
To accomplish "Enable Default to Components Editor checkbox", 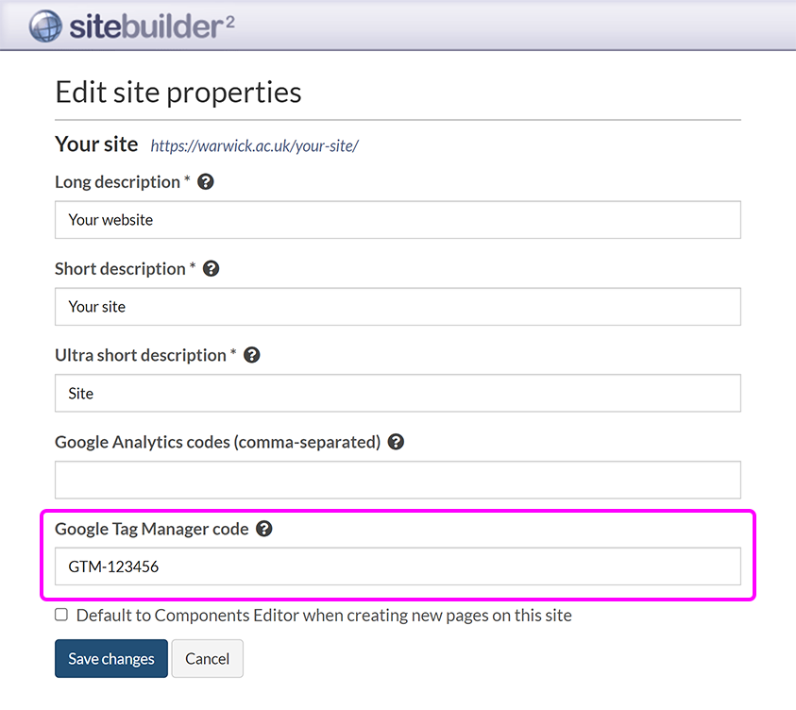I will pyautogui.click(x=60, y=614).
